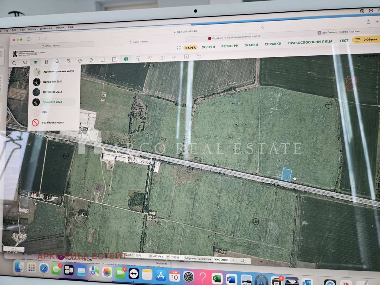Activate the green info identify tool
The height and width of the screenshot is (285, 380).
(126, 59)
